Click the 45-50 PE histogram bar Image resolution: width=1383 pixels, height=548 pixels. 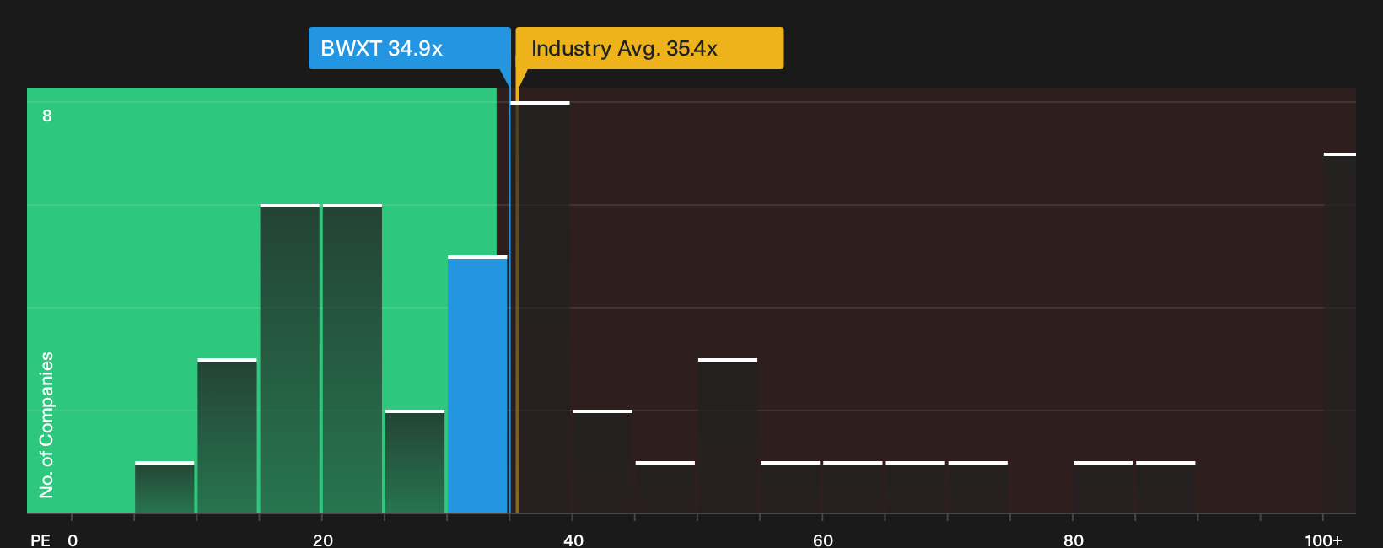(x=665, y=487)
